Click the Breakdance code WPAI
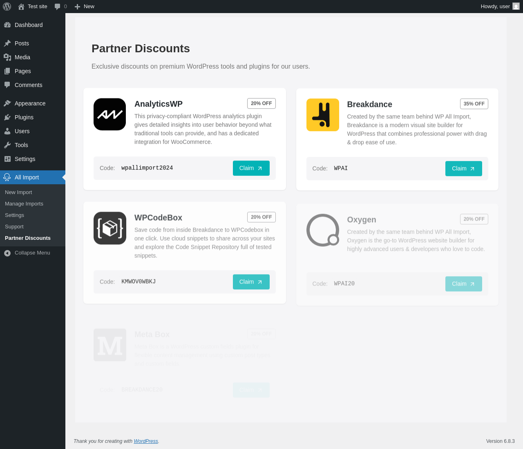This screenshot has width=523, height=449. tap(341, 168)
